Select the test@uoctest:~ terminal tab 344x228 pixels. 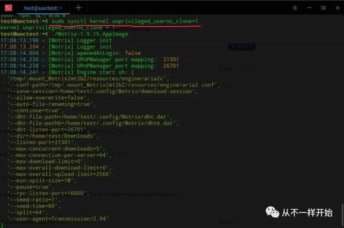coord(43,8)
